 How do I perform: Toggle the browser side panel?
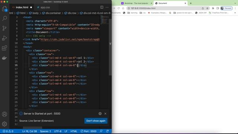pos(218,8)
